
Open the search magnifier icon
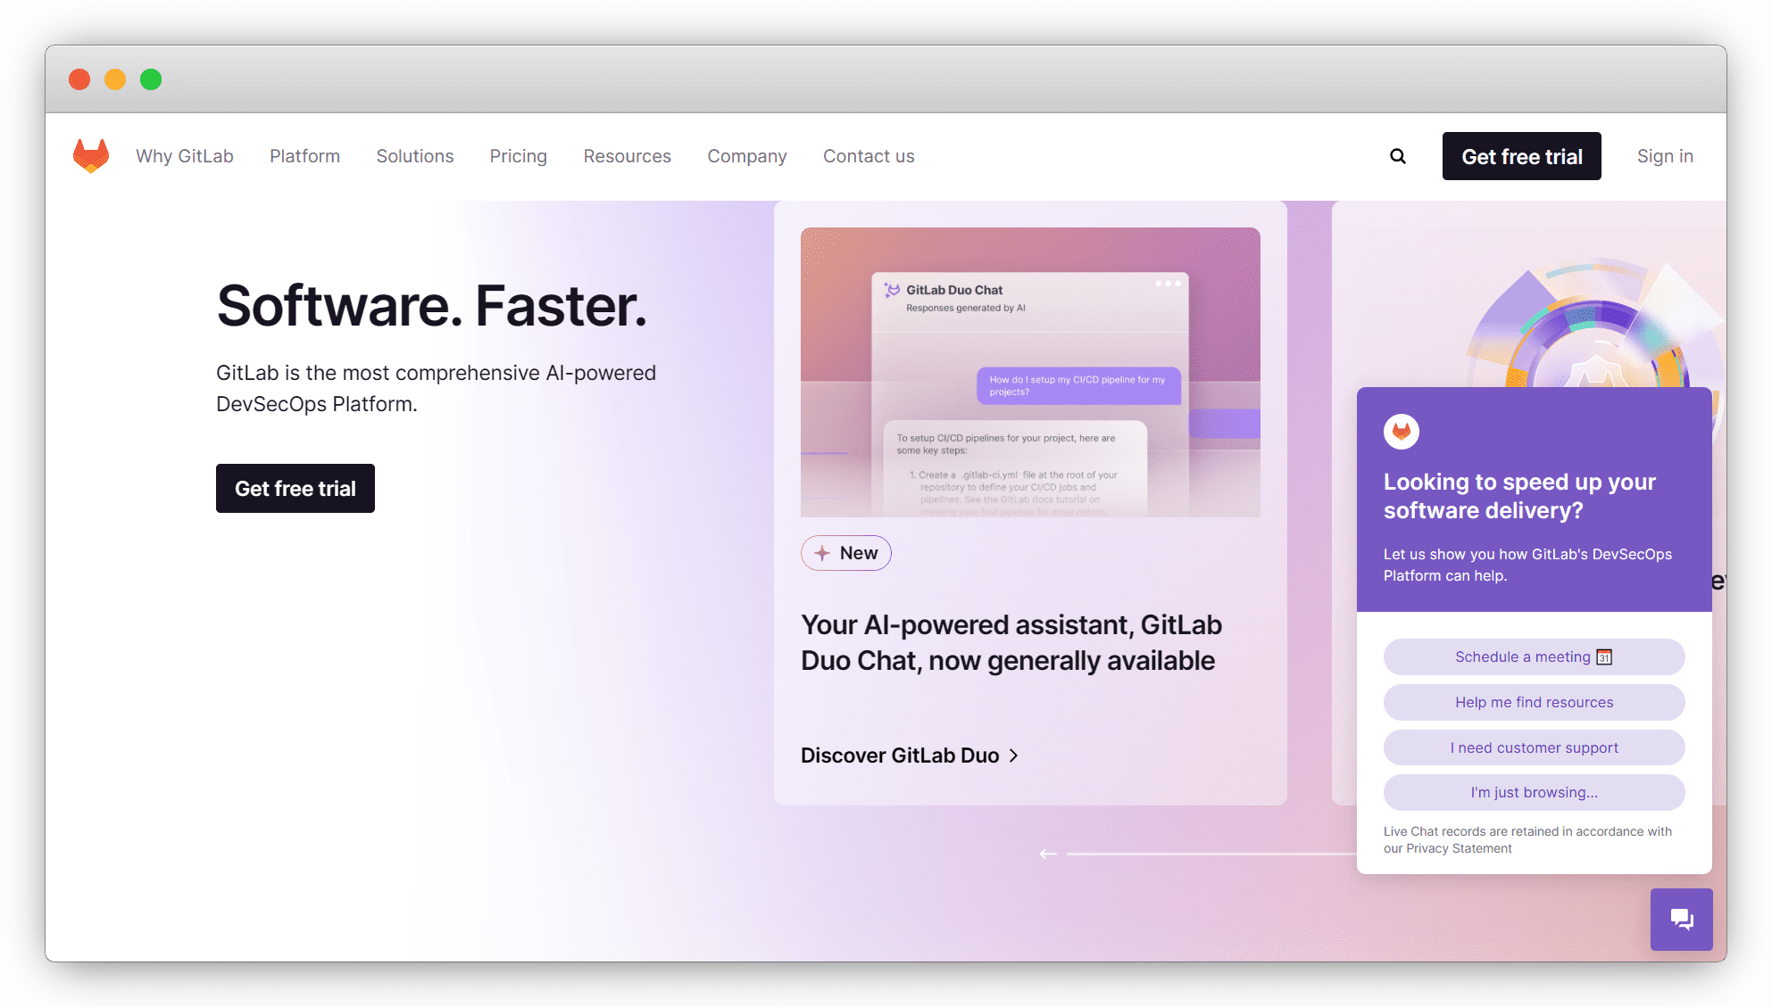click(x=1398, y=156)
